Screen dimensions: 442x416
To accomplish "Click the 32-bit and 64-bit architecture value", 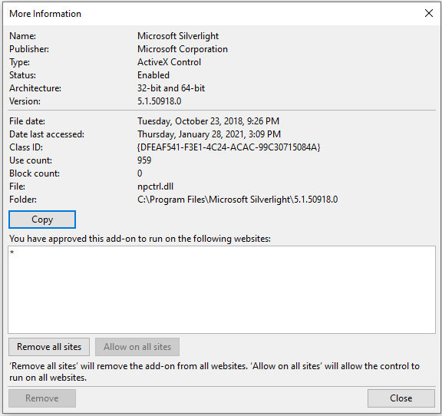I will [171, 88].
